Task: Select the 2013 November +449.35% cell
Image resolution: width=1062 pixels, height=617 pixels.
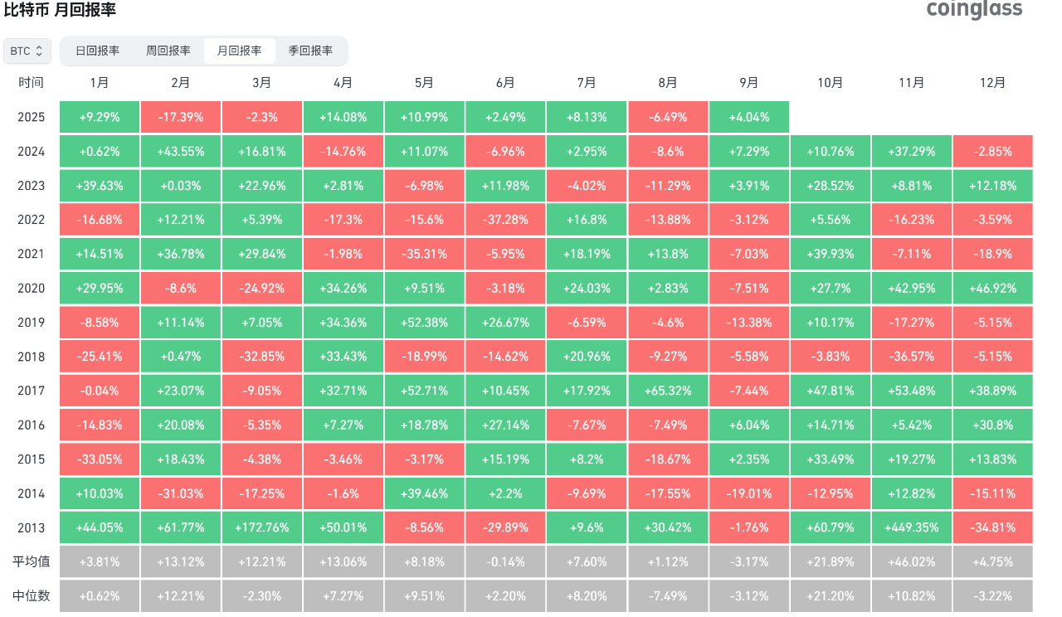Action: point(912,527)
